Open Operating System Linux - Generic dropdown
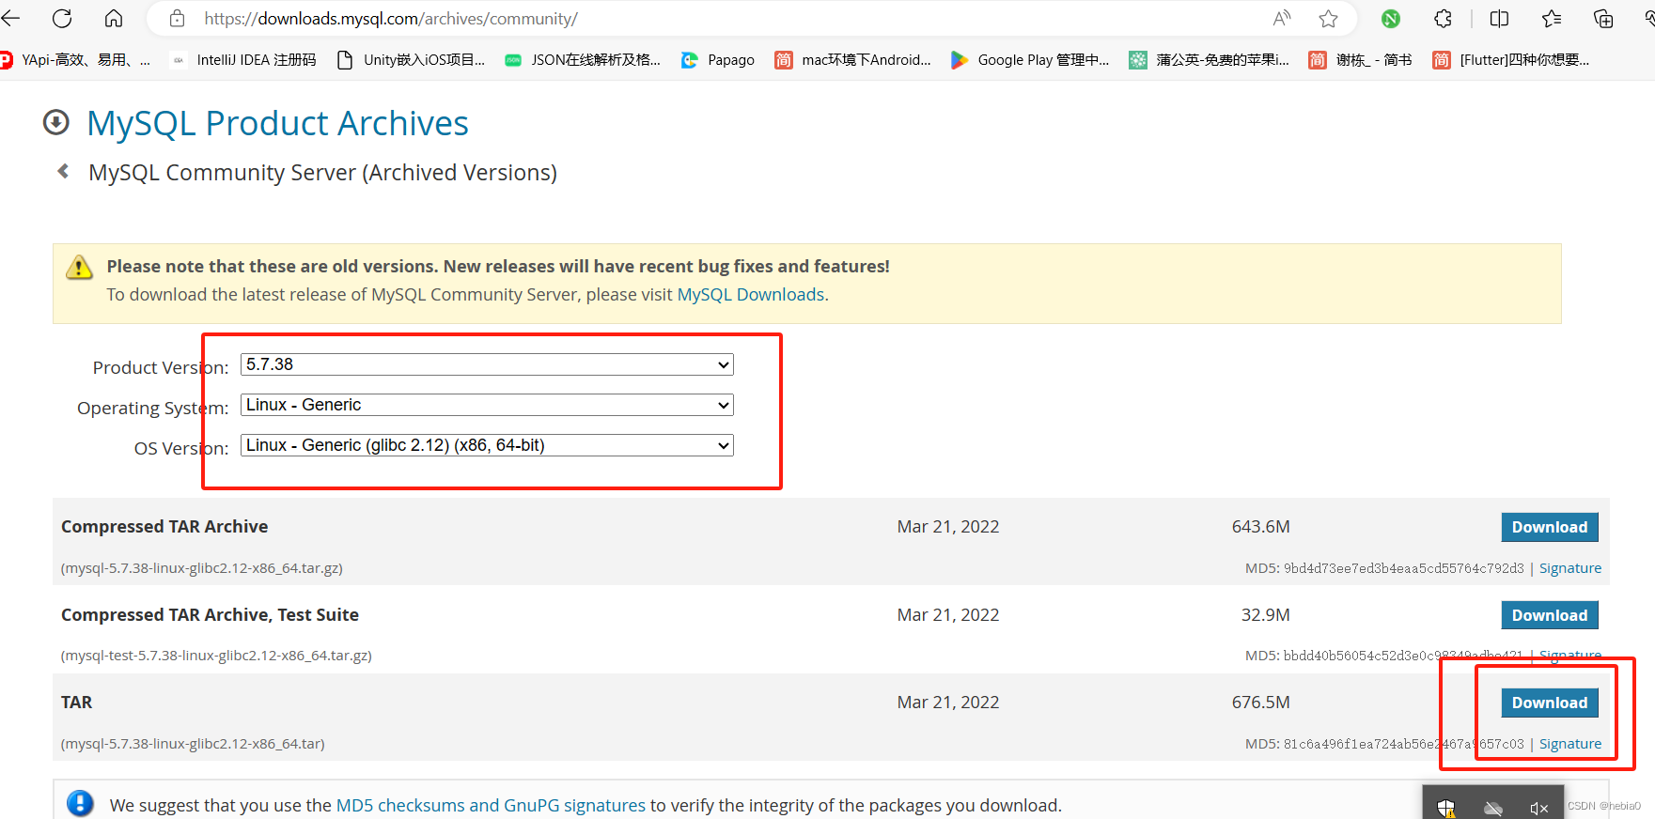Image resolution: width=1655 pixels, height=819 pixels. [x=487, y=405]
